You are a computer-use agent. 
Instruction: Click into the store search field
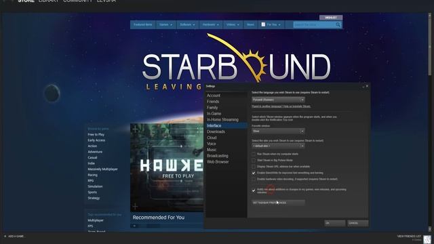tap(315, 25)
